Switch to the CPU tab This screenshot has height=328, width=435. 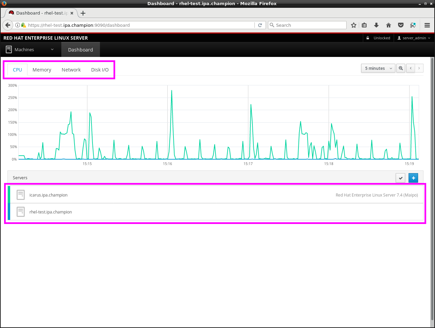(x=17, y=70)
